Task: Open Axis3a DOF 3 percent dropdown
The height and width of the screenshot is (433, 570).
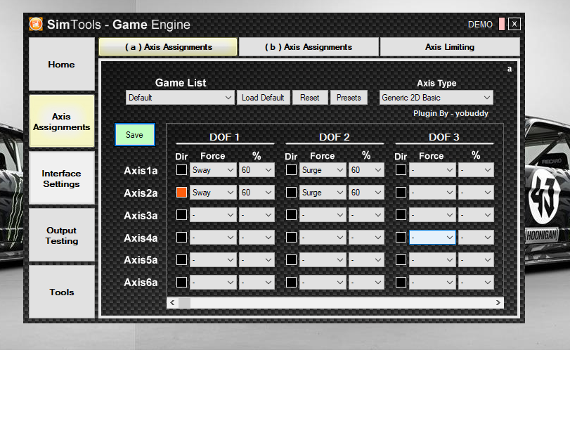Action: 476,215
